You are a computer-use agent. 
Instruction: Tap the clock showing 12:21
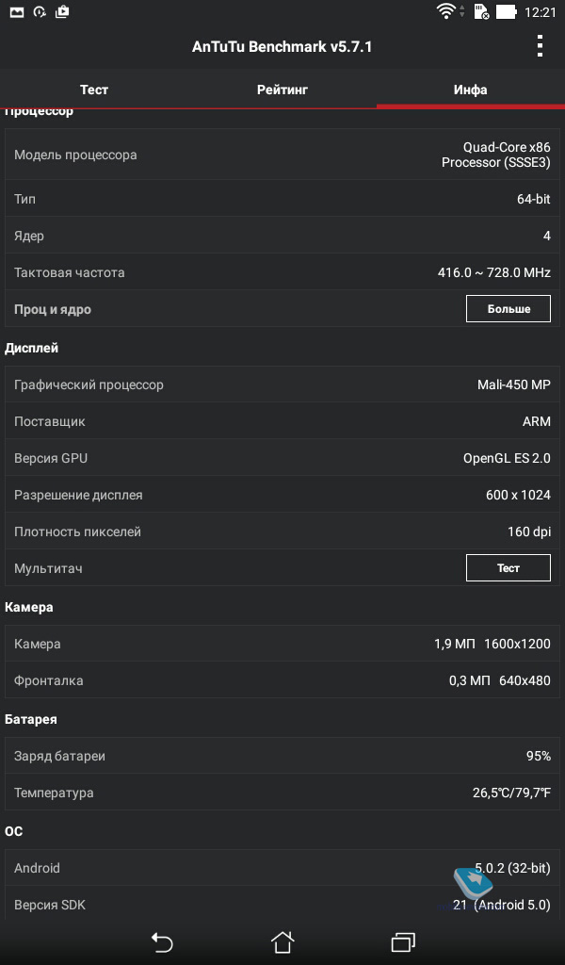tap(541, 12)
